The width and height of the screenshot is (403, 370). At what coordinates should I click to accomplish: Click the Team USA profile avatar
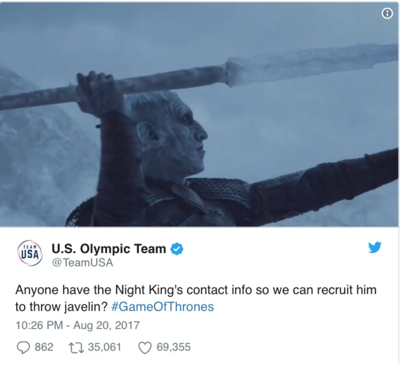click(30, 253)
